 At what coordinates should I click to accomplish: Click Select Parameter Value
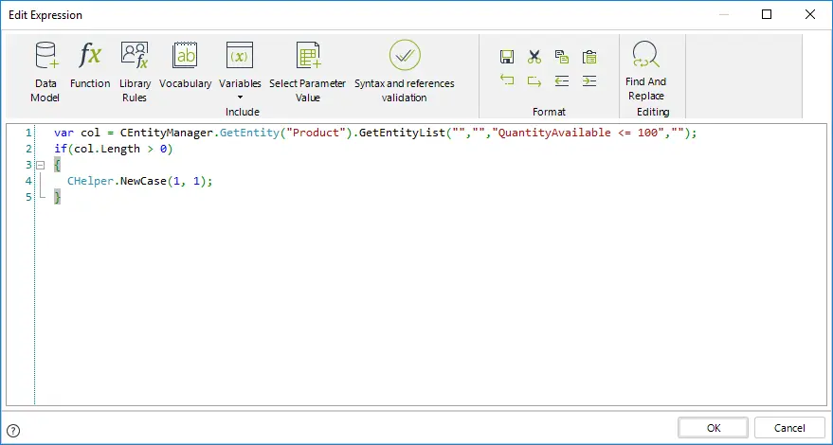tap(308, 72)
